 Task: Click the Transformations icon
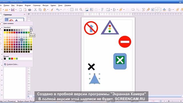[x=108, y=9]
